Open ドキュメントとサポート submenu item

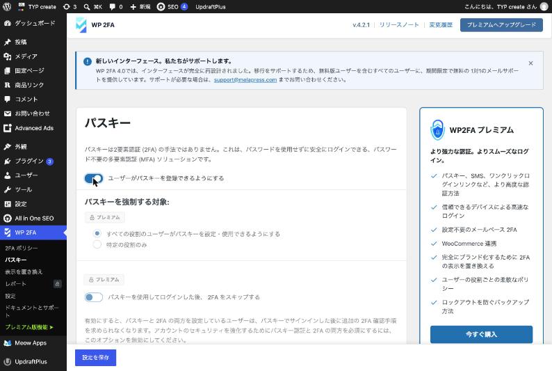tap(32, 310)
